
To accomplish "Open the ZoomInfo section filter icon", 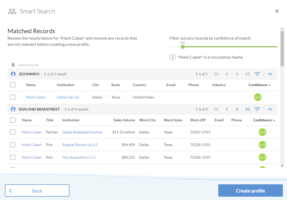I will tap(257, 74).
